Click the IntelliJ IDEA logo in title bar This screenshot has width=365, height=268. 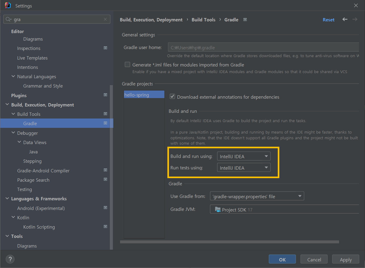tap(8, 6)
